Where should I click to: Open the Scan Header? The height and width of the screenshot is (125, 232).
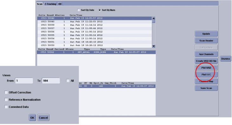pos(206,41)
